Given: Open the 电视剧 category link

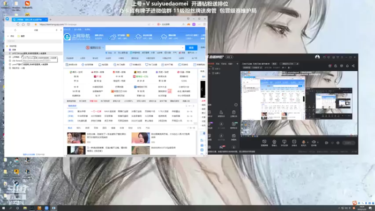Looking at the screenshot, I should pos(103,65).
